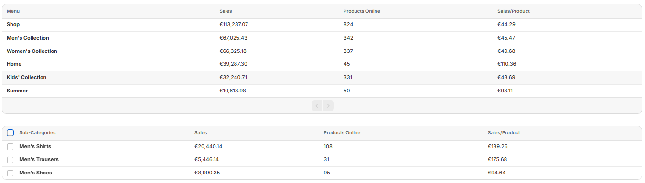Open the Summer menu row

coord(322,91)
